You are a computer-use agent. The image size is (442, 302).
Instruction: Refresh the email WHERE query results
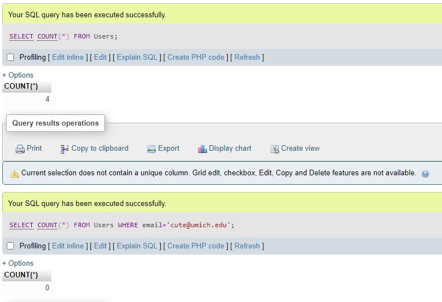247,246
